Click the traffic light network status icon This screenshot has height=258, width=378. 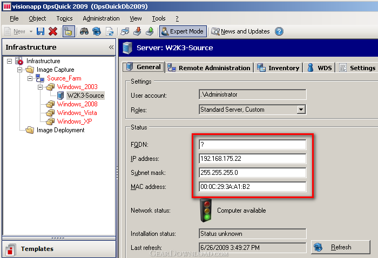(206, 211)
